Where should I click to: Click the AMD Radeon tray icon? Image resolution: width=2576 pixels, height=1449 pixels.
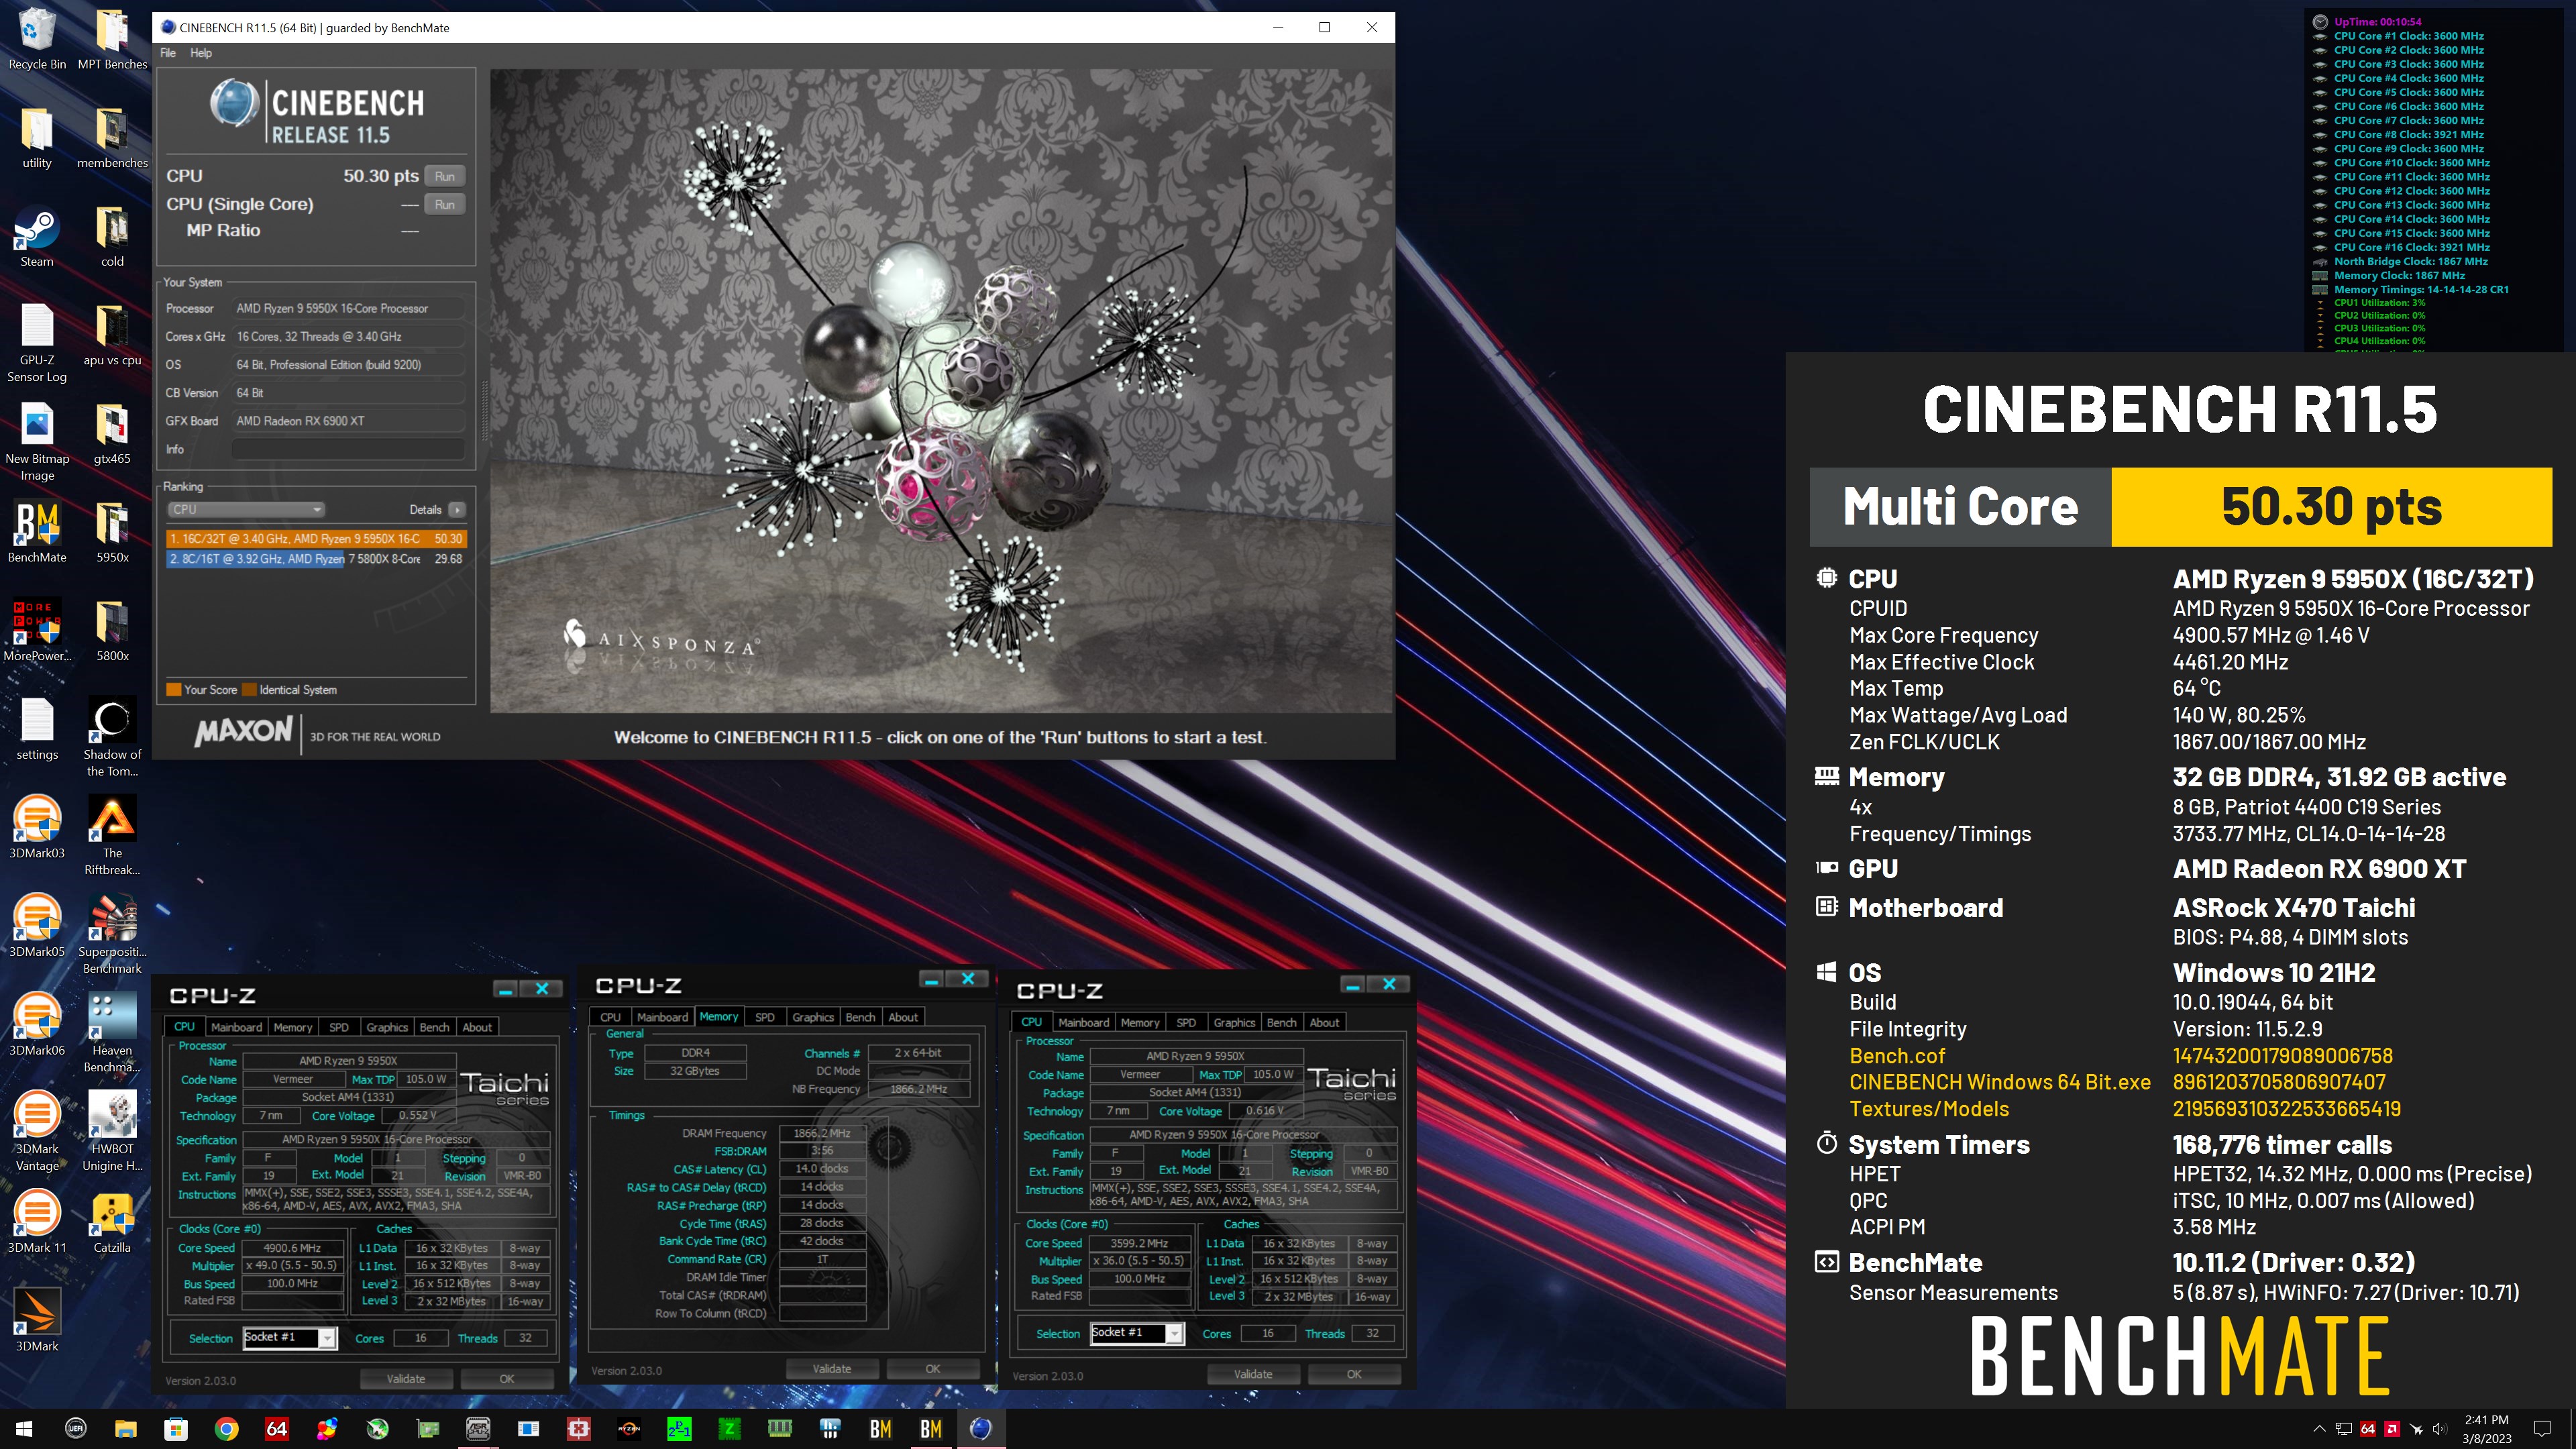(x=2391, y=1429)
